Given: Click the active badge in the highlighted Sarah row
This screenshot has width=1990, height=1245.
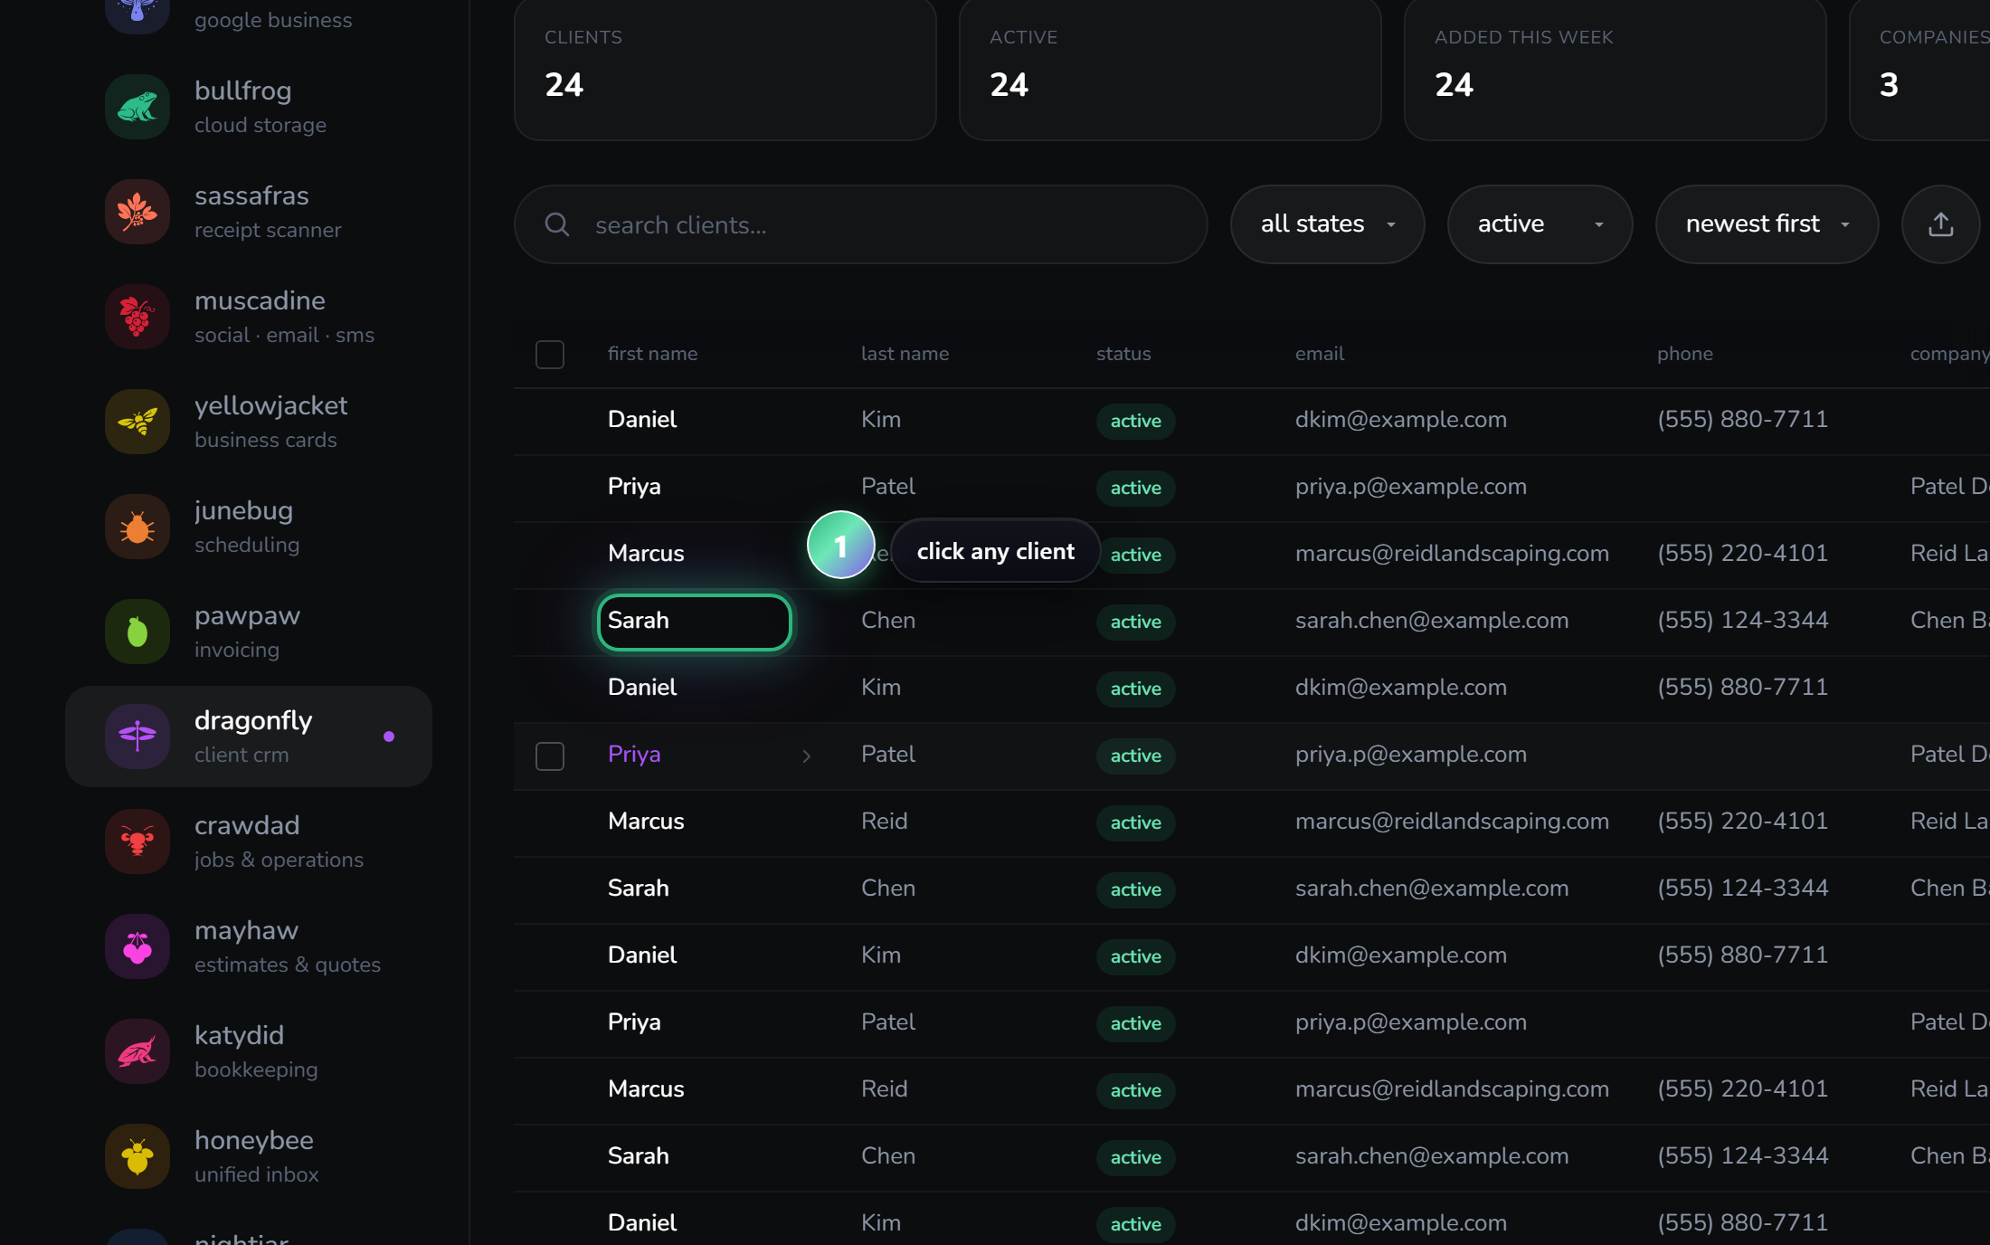Looking at the screenshot, I should coord(1136,622).
